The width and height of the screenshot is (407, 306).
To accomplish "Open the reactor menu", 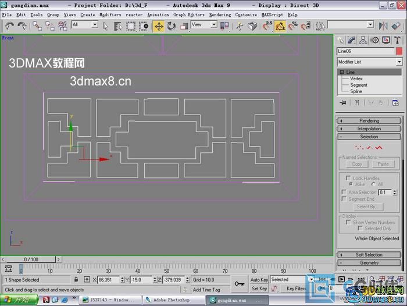I will click(134, 15).
